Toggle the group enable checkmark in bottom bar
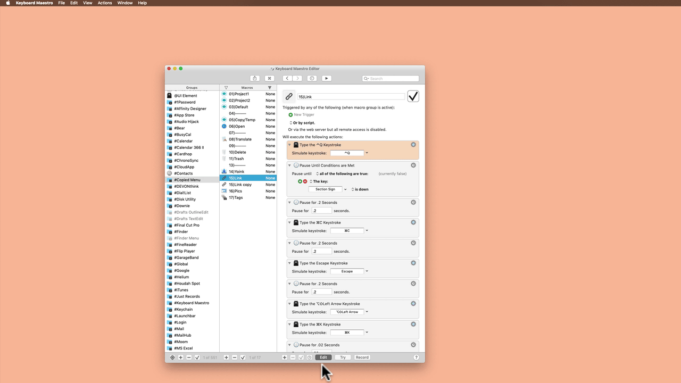This screenshot has height=383, width=681. point(197,357)
